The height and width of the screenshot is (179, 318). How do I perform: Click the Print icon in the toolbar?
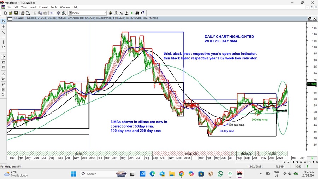point(23,13)
